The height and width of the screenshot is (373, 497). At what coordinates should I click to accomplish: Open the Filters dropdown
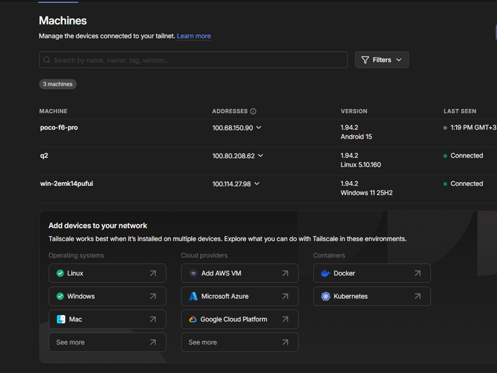point(381,60)
